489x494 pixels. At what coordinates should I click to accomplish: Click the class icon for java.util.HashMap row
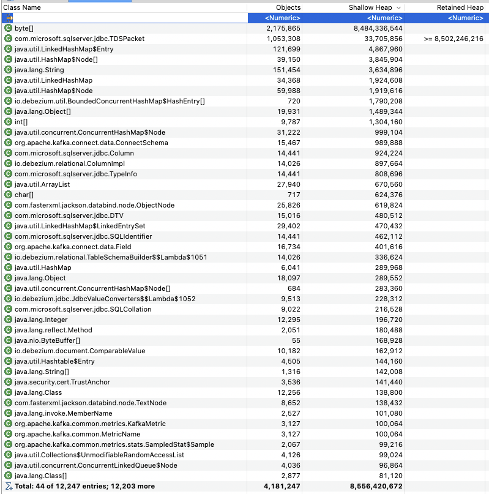(8, 268)
